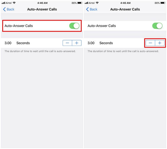Tap Back chevron on left screen
The width and height of the screenshot is (167, 149).
click(x=4, y=9)
